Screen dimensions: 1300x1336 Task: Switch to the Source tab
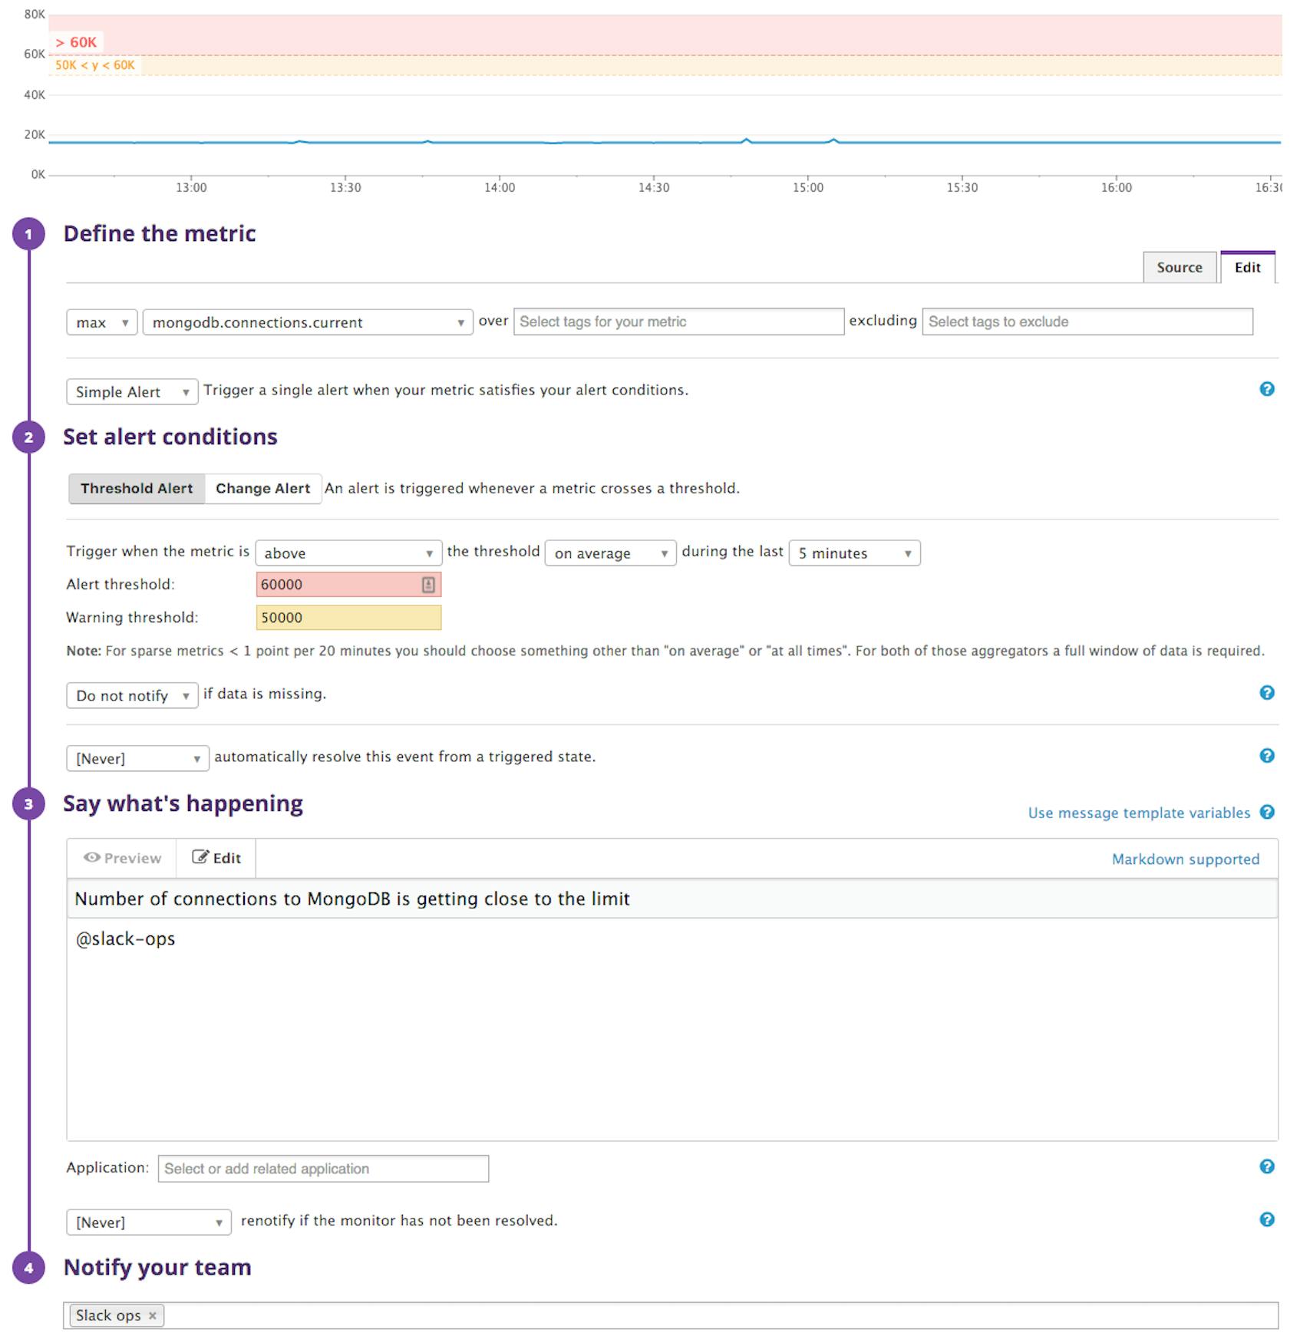[x=1180, y=267]
